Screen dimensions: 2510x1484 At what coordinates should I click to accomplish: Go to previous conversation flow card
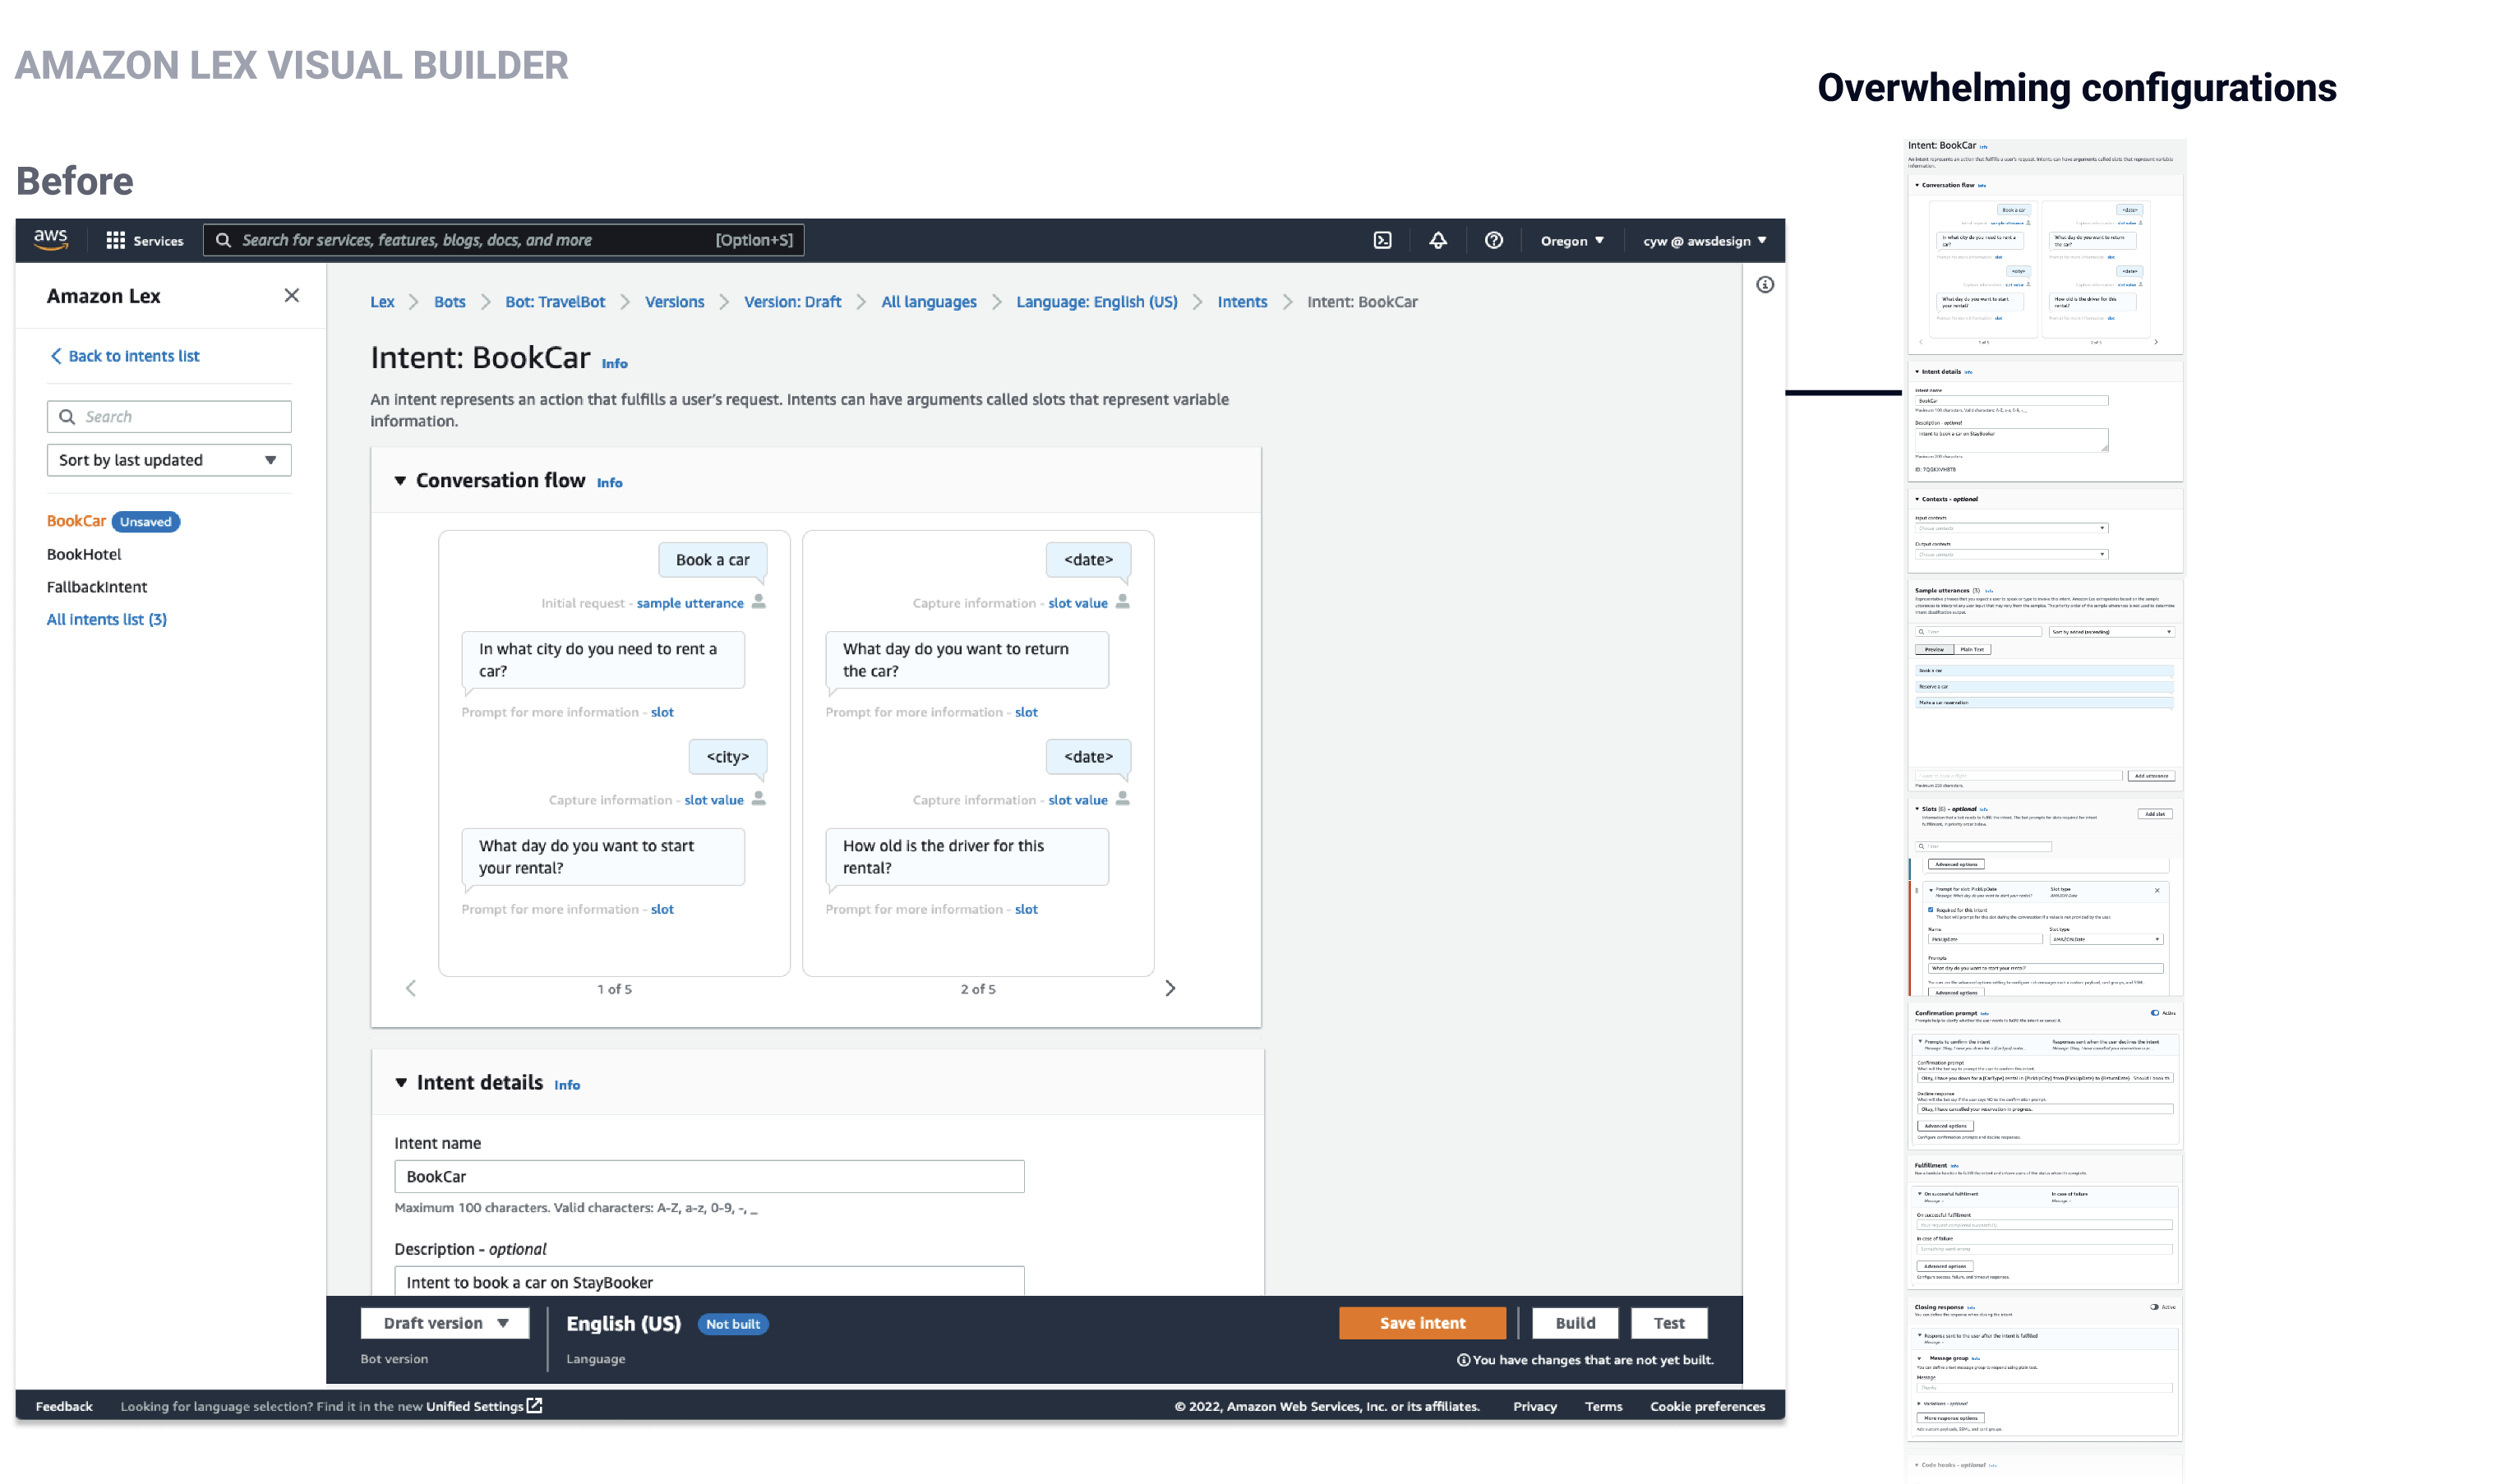tap(411, 989)
